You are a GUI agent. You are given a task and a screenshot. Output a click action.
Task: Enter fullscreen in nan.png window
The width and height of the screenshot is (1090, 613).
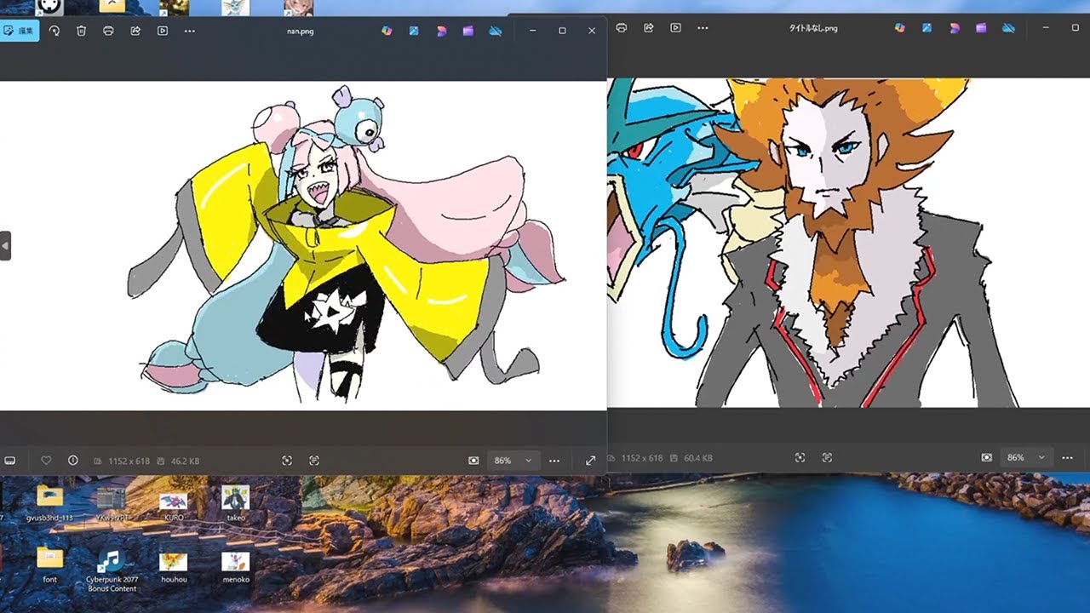pyautogui.click(x=590, y=461)
